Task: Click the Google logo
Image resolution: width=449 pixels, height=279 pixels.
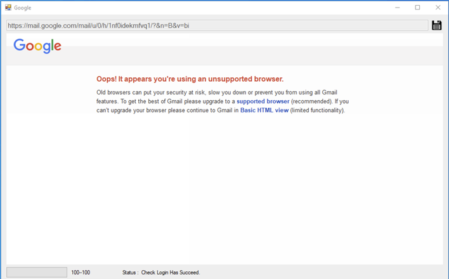Action: [37, 46]
